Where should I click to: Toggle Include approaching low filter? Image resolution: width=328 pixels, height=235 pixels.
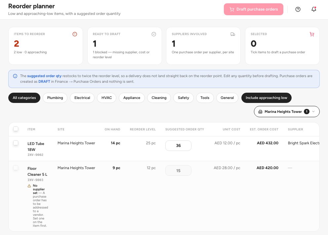coord(266,98)
